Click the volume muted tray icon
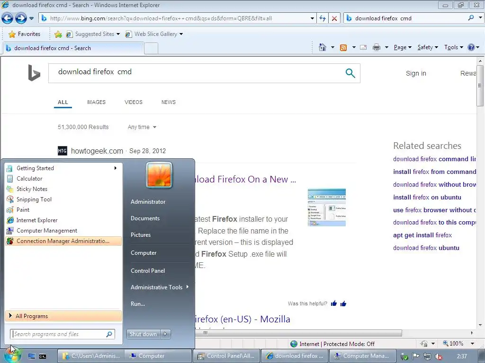Image resolution: width=485 pixels, height=363 pixels. pyautogui.click(x=438, y=356)
